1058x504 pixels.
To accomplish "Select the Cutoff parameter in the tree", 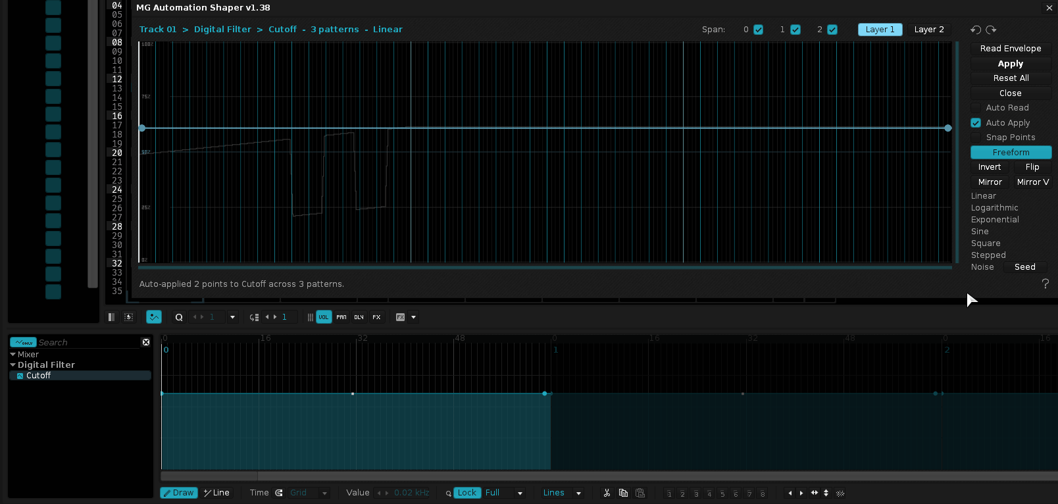I will (x=80, y=376).
